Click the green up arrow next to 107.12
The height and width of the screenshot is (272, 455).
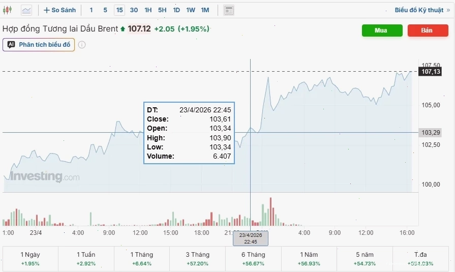123,29
